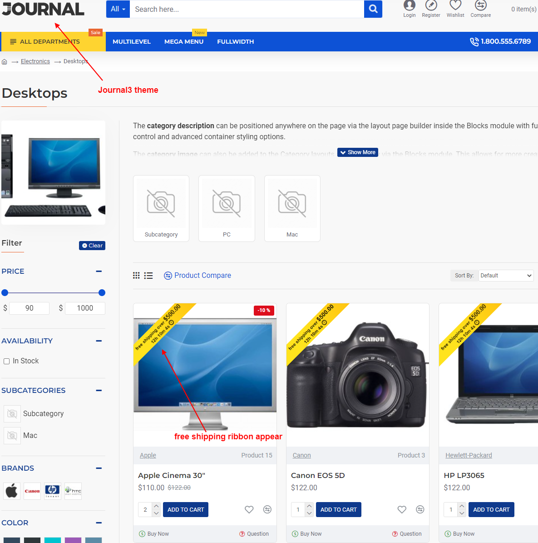Open the PC category tile
Screen dimensions: 538x543
point(227,208)
